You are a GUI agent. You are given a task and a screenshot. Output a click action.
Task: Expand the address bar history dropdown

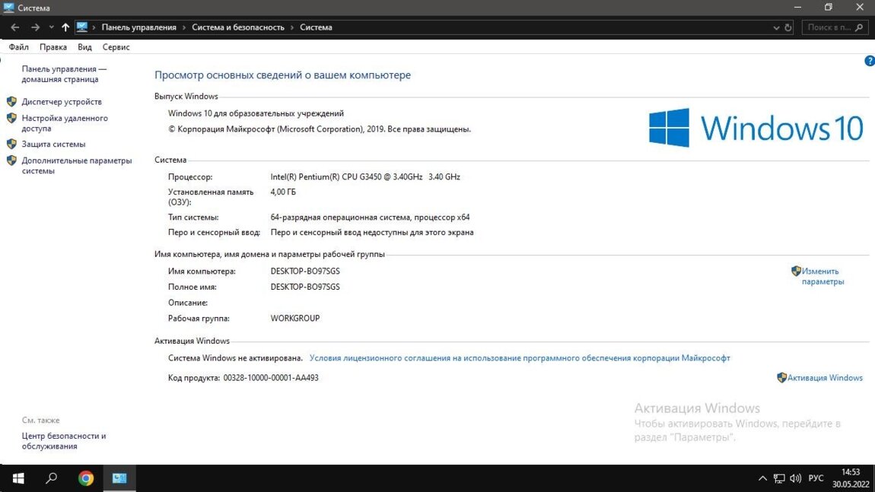775,27
